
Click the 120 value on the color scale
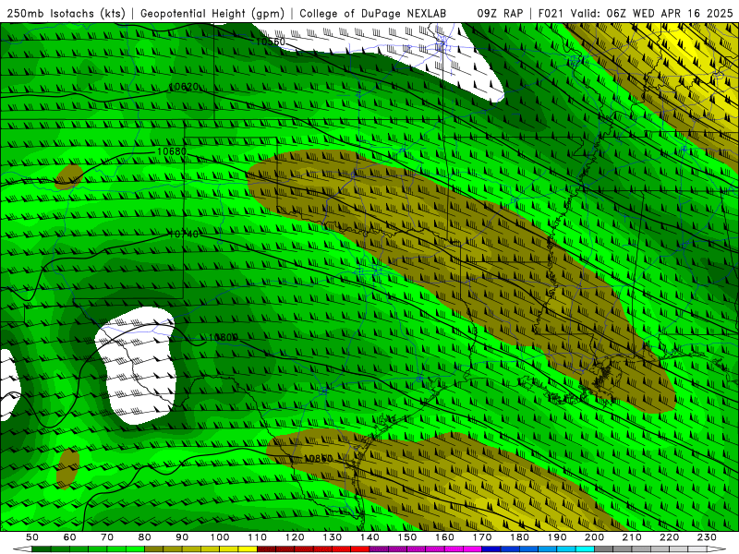[295, 537]
